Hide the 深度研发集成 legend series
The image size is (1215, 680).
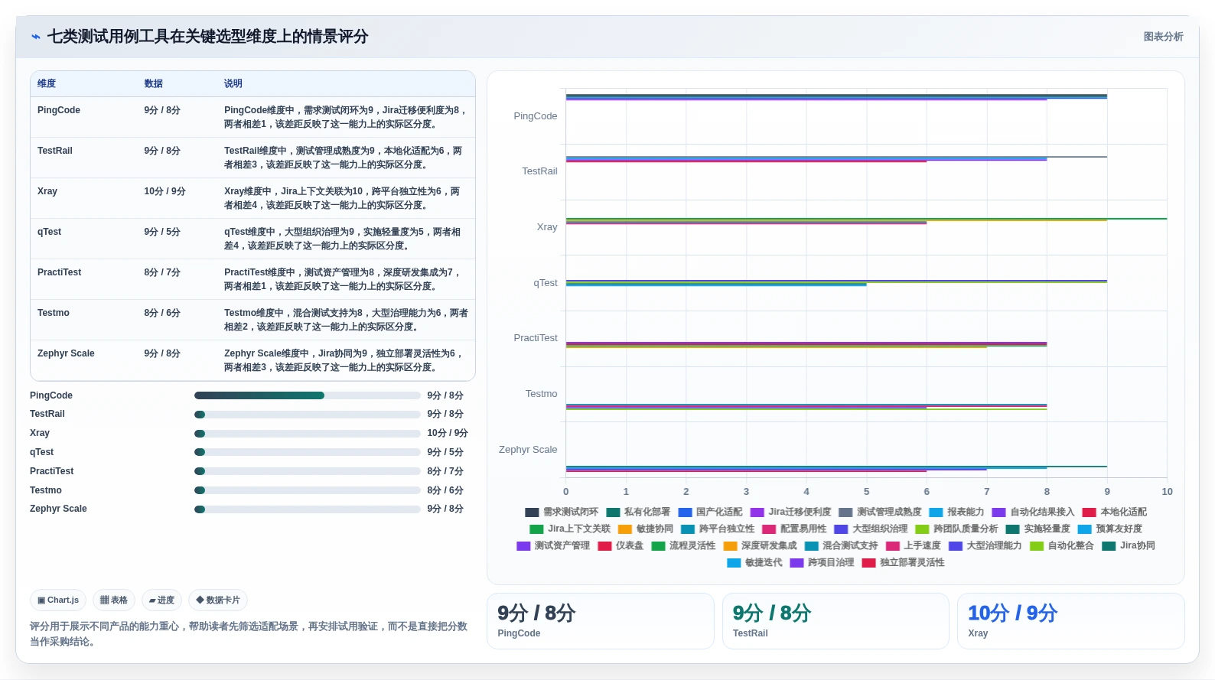[x=760, y=546]
